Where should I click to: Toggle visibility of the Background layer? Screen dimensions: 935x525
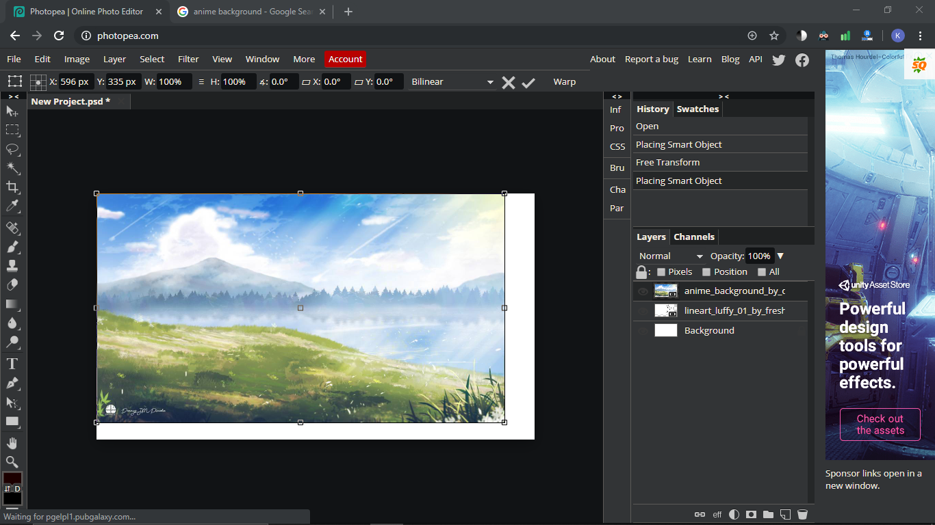643,331
